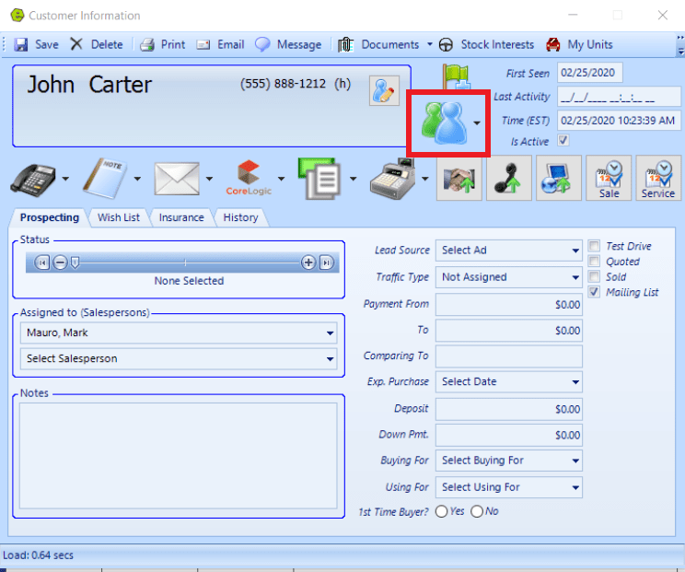Screen dimensions: 685x572
Task: Click the handshake with green arrow button
Action: click(459, 179)
